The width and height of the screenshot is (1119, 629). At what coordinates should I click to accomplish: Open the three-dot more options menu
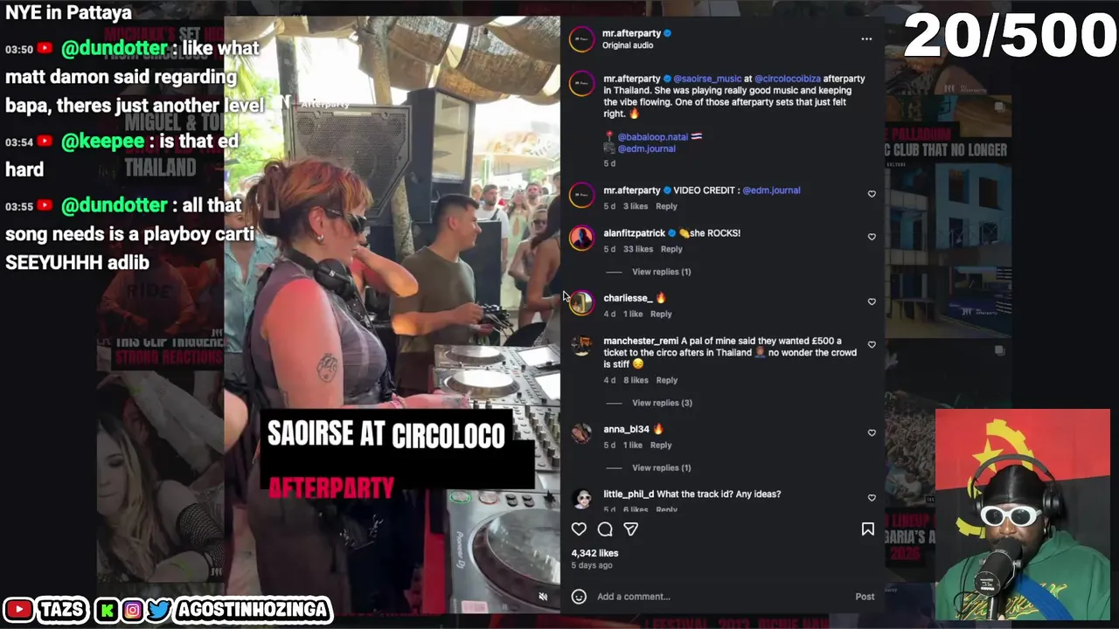pos(866,38)
